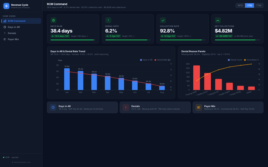This screenshot has height=167, width=268.
Task: Click the bottom Payer Mix tile icon
Action: (199, 108)
